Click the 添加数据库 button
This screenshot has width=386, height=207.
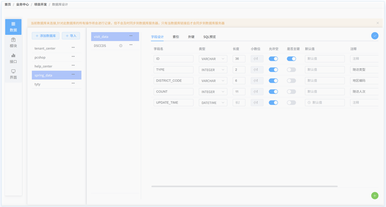coord(45,36)
